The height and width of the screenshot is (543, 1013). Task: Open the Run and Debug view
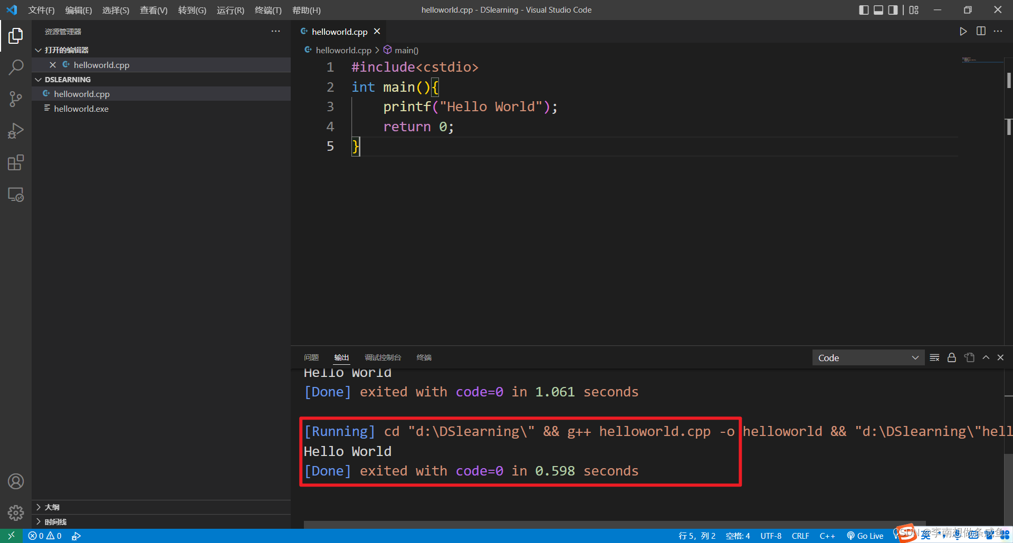coord(16,131)
